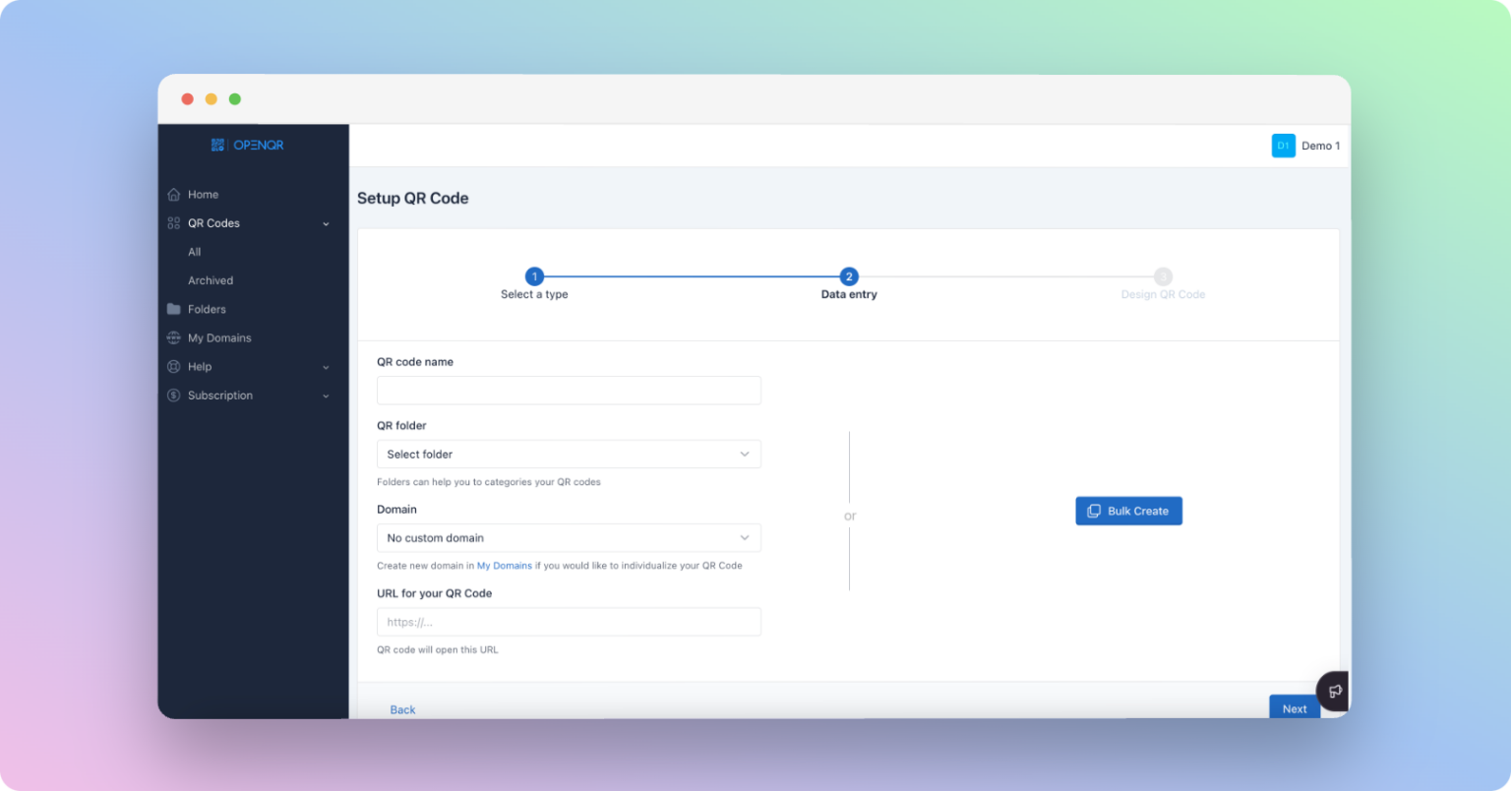Click the QR folder label
The image size is (1511, 791).
click(x=401, y=426)
